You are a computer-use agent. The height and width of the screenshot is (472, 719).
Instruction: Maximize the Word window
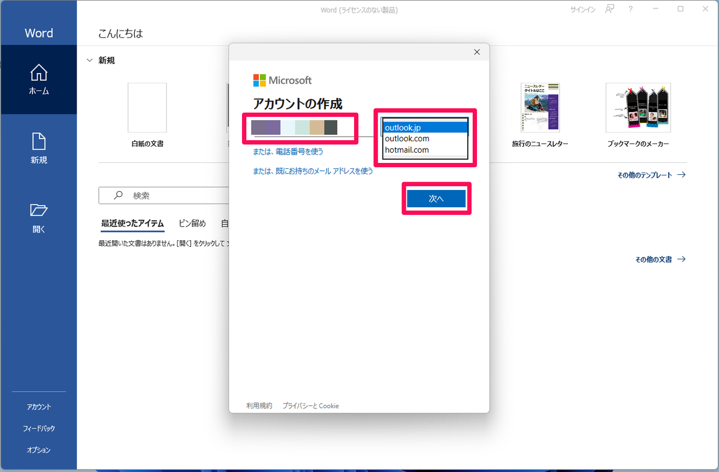[681, 9]
